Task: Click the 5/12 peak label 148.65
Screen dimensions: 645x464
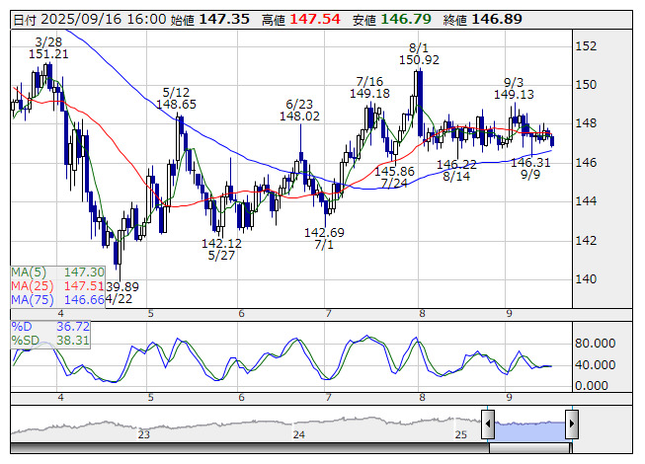Action: click(x=176, y=104)
